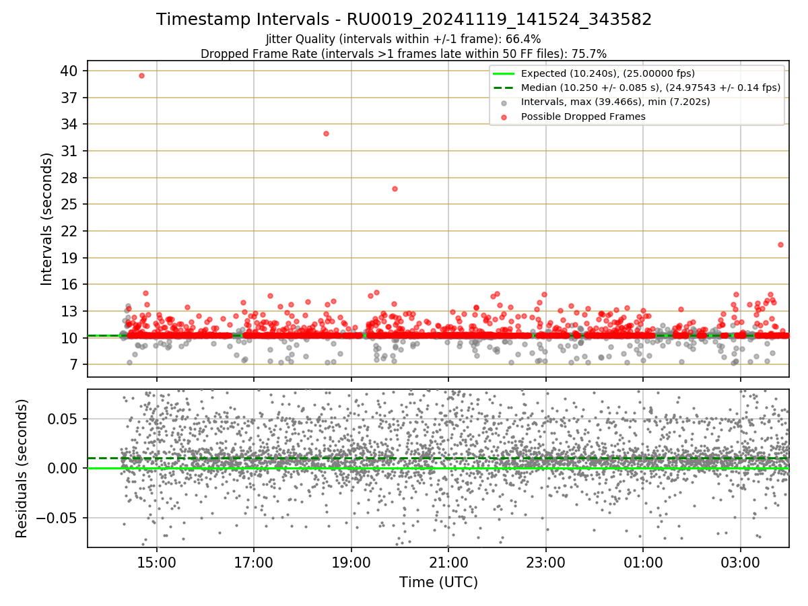This screenshot has height=606, width=808.
Task: Click the 37 y-axis tick label
Action: 71,98
